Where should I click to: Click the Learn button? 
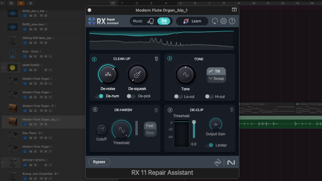[192, 21]
